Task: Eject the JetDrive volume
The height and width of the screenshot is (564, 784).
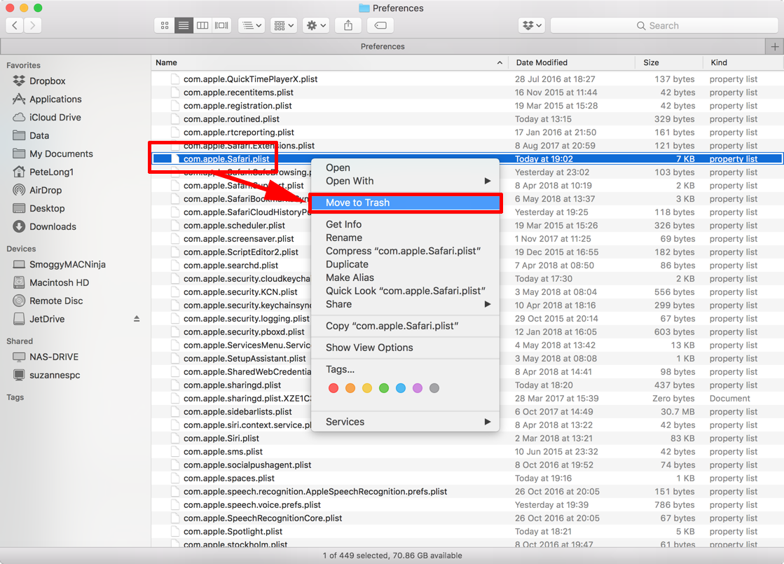Action: pos(137,319)
